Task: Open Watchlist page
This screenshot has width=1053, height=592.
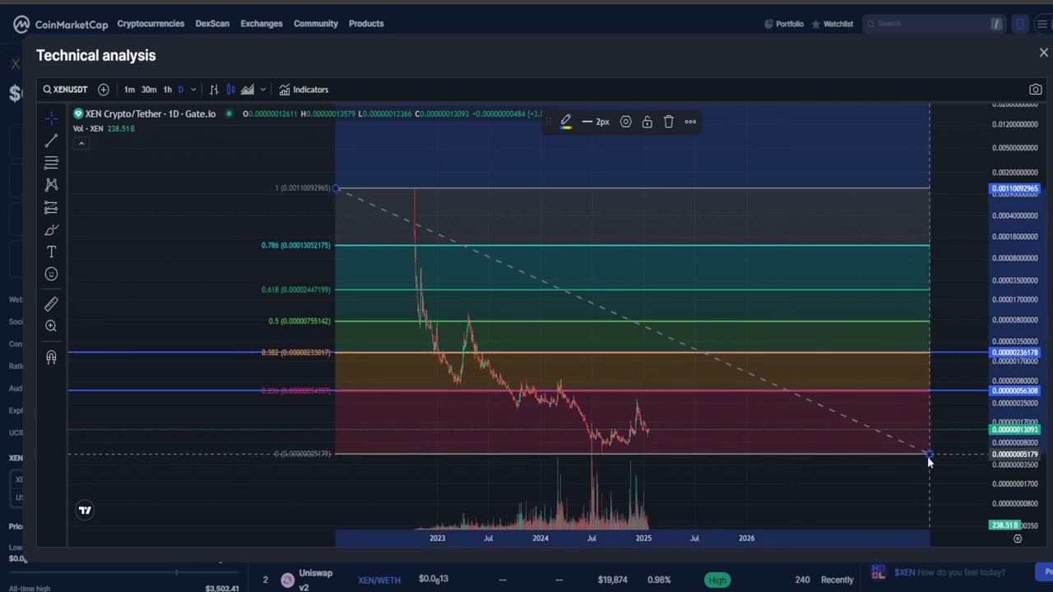Action: [833, 24]
